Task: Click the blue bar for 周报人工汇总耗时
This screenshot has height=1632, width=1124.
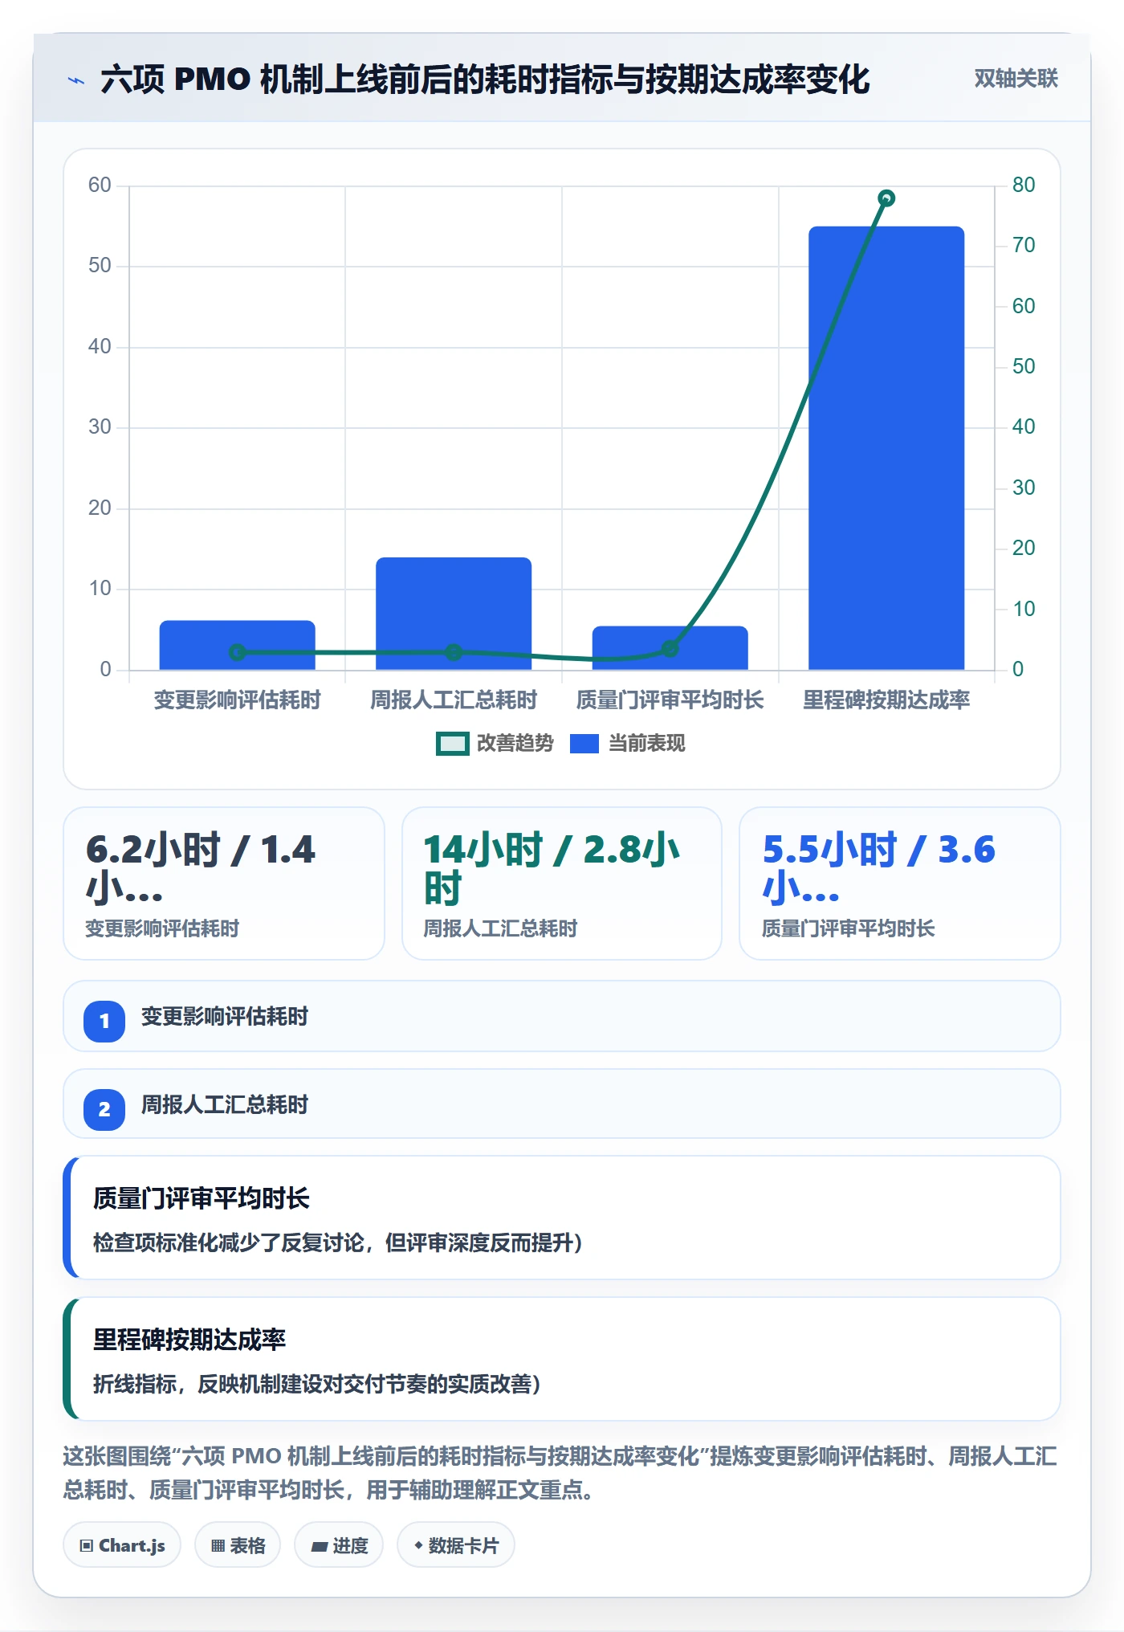Action: click(x=454, y=614)
